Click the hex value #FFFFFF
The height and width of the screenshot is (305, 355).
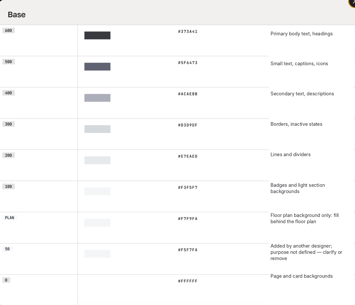(x=188, y=281)
